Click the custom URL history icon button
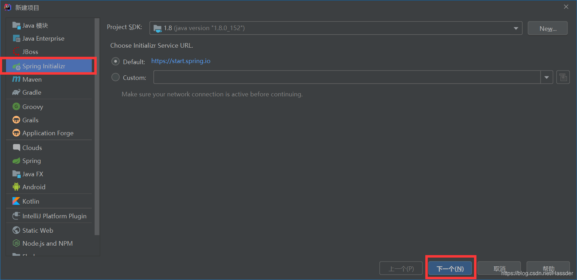Viewport: 577px width, 280px height. [563, 77]
